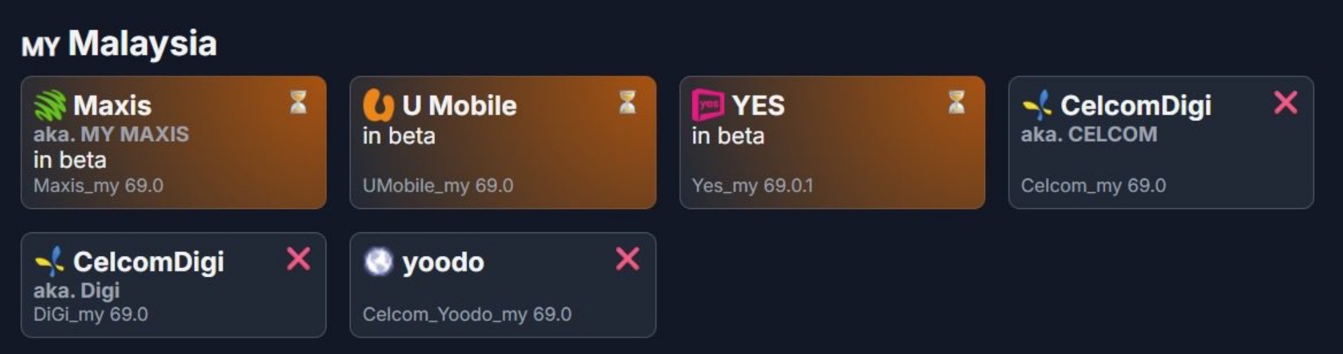Click the yoodo globe icon
The height and width of the screenshot is (354, 1343).
378,262
